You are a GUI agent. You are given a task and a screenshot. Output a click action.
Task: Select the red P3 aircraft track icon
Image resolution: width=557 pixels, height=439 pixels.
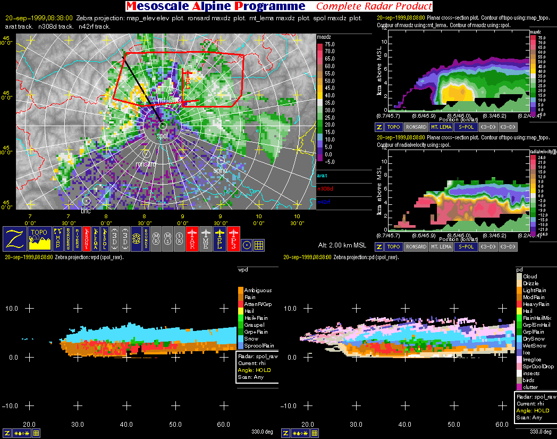[234, 238]
